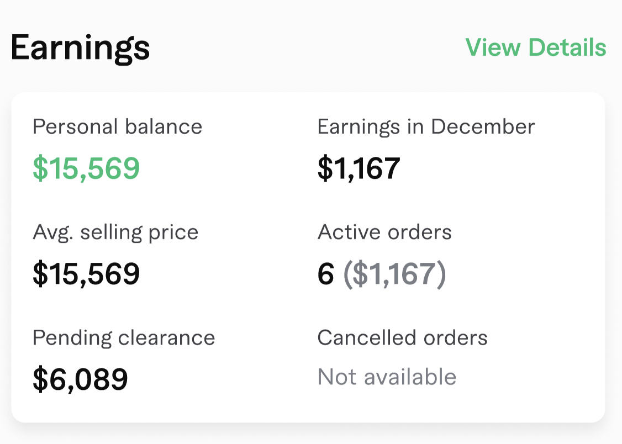Screen dimensions: 622x444
Task: Click the $1,167 December earnings value
Action: [x=359, y=168]
